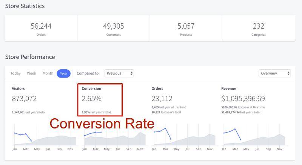Screen dimensions: 302x165
Task: Click the Orders heading in Store Performance
Action: click(x=157, y=89)
